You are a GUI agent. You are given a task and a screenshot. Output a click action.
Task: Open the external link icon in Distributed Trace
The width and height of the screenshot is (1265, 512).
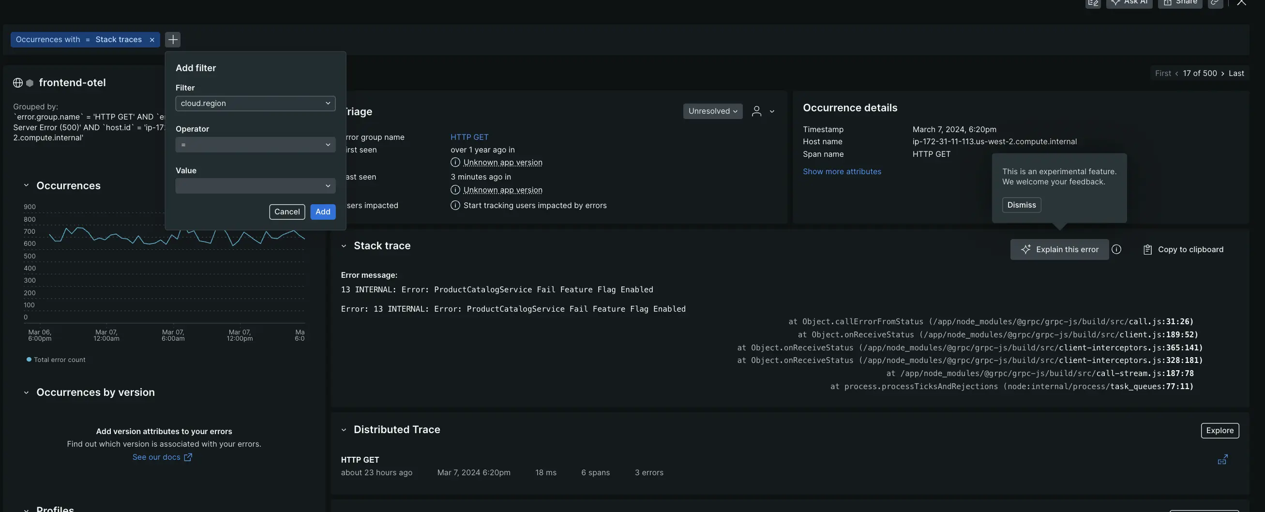[x=1223, y=460]
